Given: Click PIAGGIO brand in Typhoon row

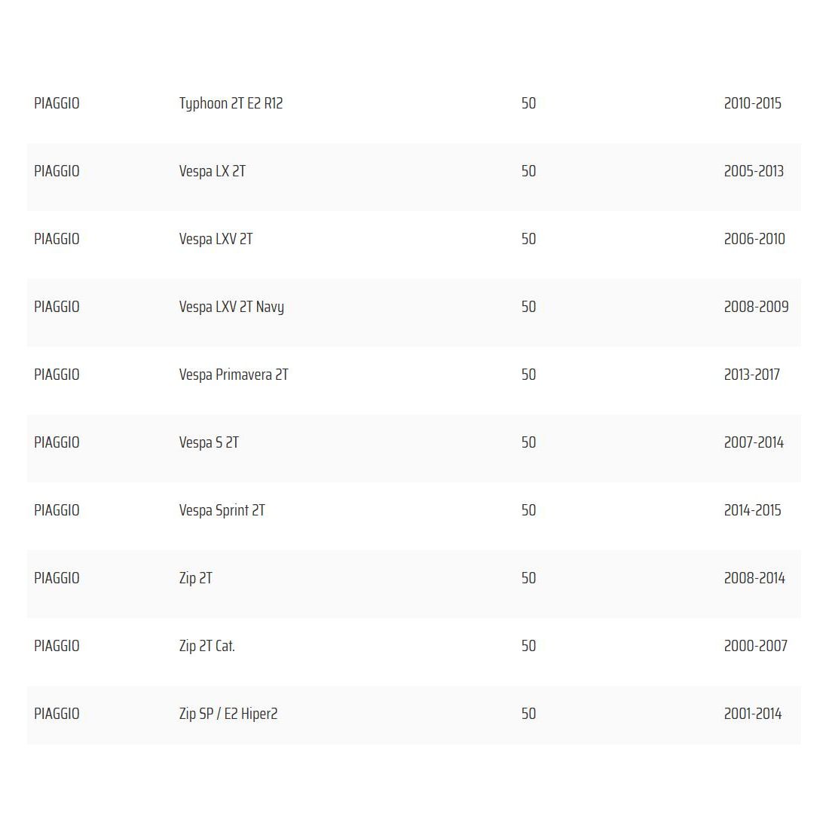Looking at the screenshot, I should (x=57, y=103).
